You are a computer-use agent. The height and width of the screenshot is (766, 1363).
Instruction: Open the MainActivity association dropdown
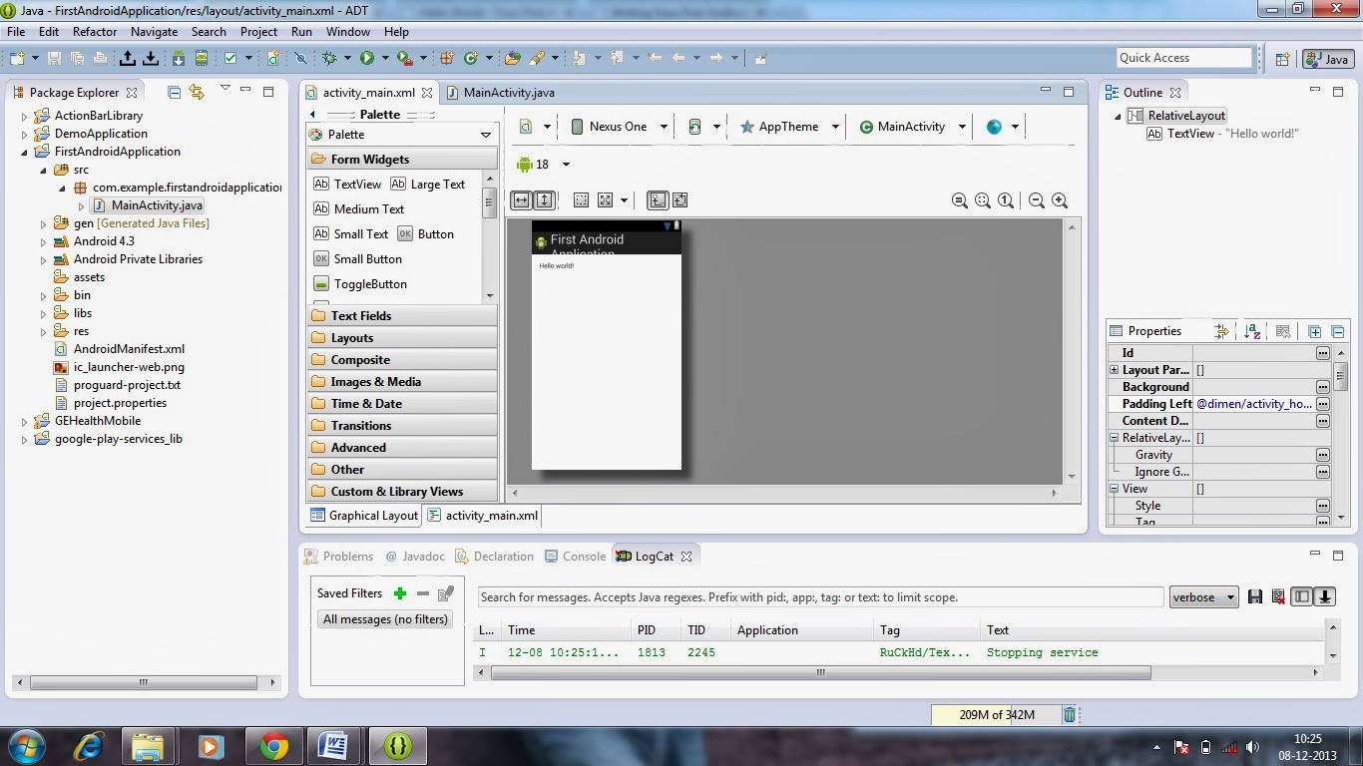pos(912,127)
